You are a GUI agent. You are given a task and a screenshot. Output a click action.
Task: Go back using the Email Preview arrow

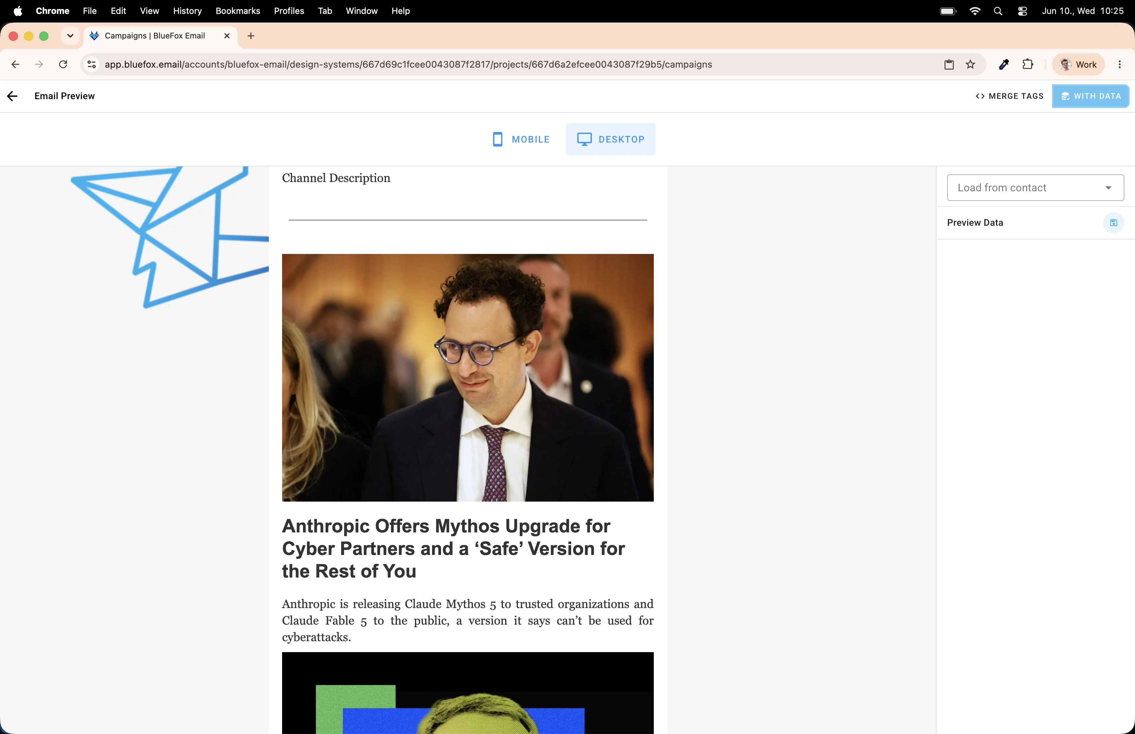coord(12,96)
